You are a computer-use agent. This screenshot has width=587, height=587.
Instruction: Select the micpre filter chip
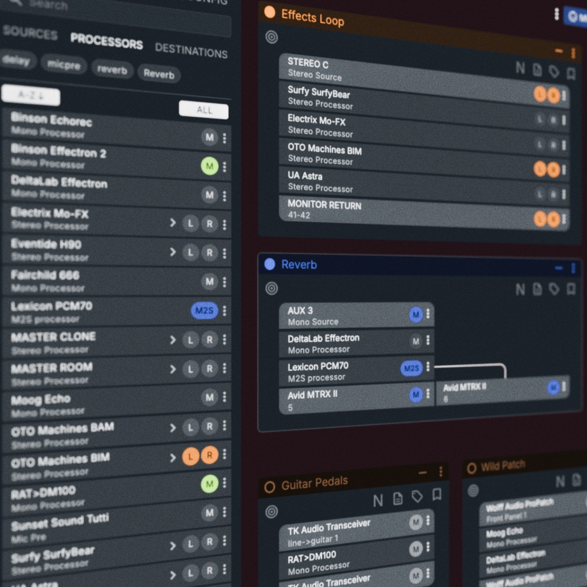pos(64,65)
